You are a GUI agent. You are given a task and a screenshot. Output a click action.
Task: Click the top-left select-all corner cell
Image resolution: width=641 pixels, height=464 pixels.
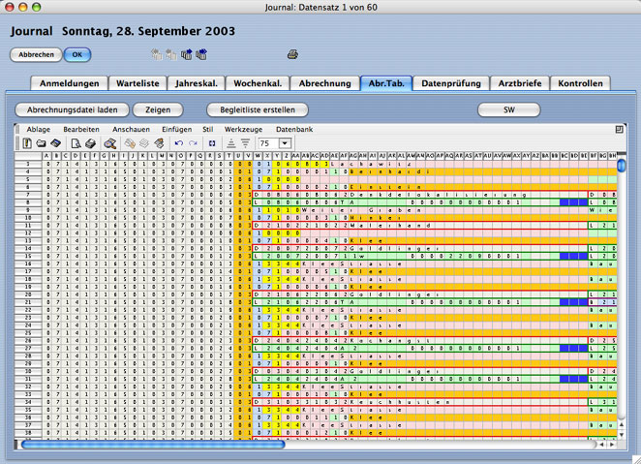tap(28, 156)
